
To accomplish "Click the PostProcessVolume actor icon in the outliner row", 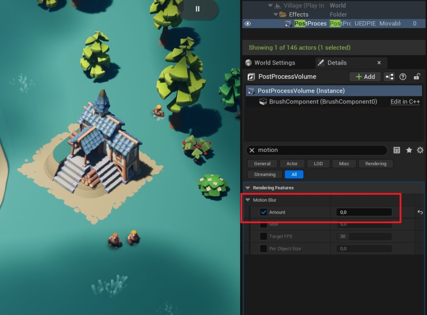I will 288,24.
